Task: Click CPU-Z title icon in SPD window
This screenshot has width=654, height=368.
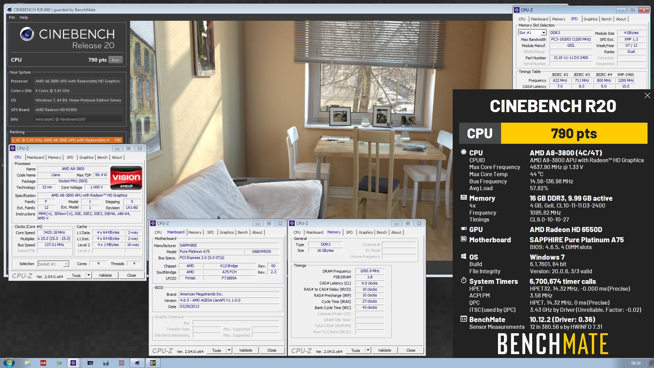Action: [517, 10]
